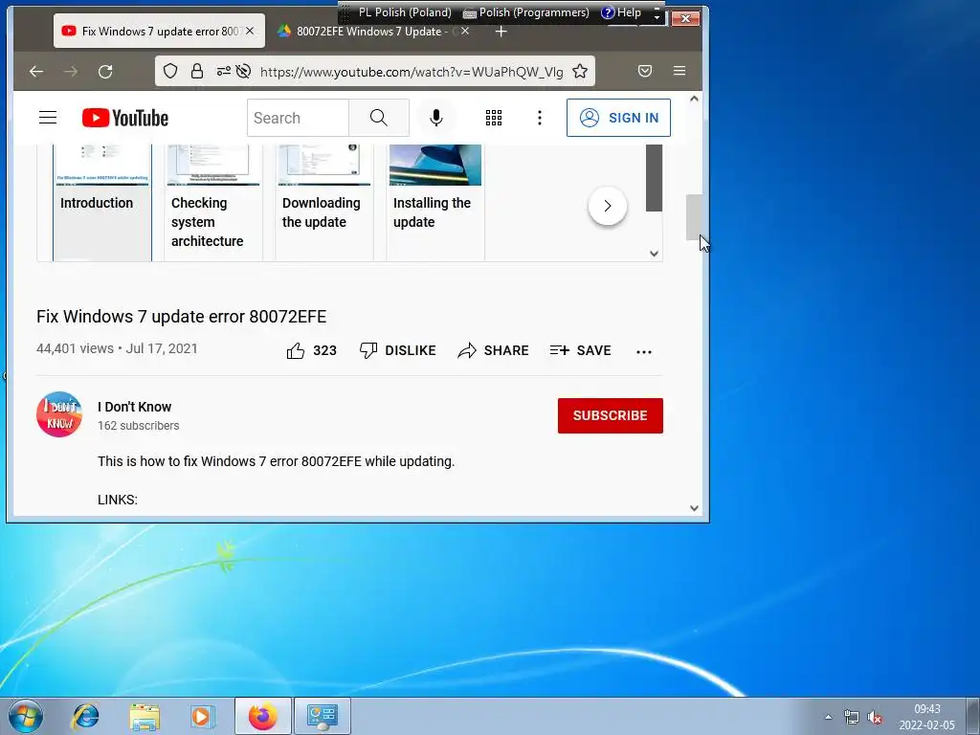Screen dimensions: 980x735
Task: Click the vertical scrollbar thumb
Action: tap(694, 217)
